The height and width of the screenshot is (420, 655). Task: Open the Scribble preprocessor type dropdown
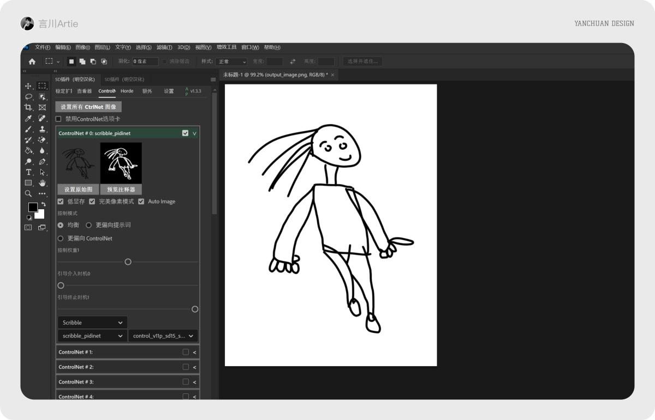92,322
